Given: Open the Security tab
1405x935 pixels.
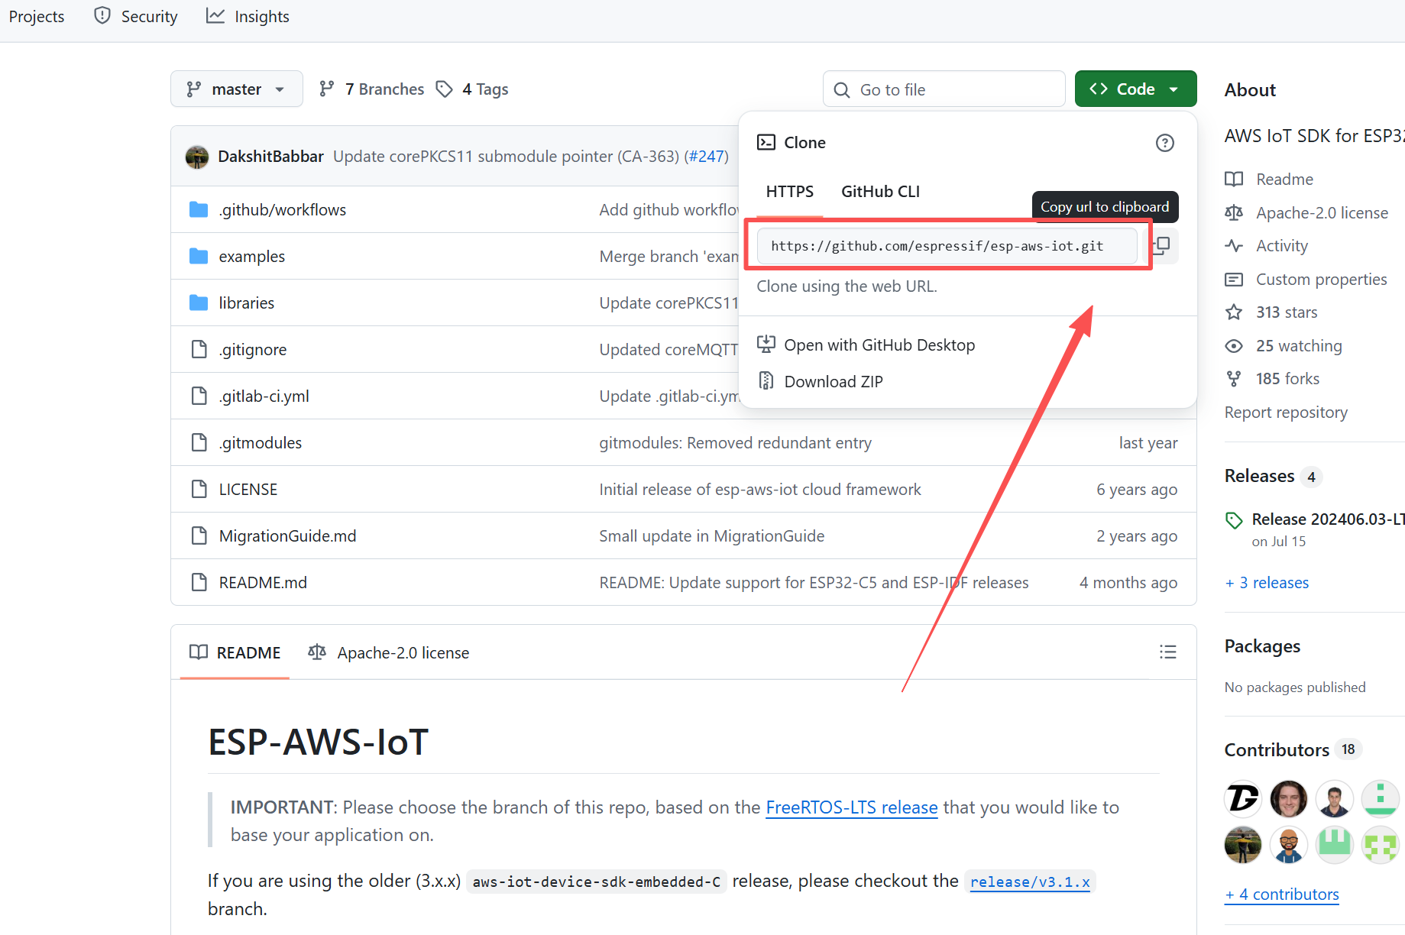Looking at the screenshot, I should coord(136,17).
